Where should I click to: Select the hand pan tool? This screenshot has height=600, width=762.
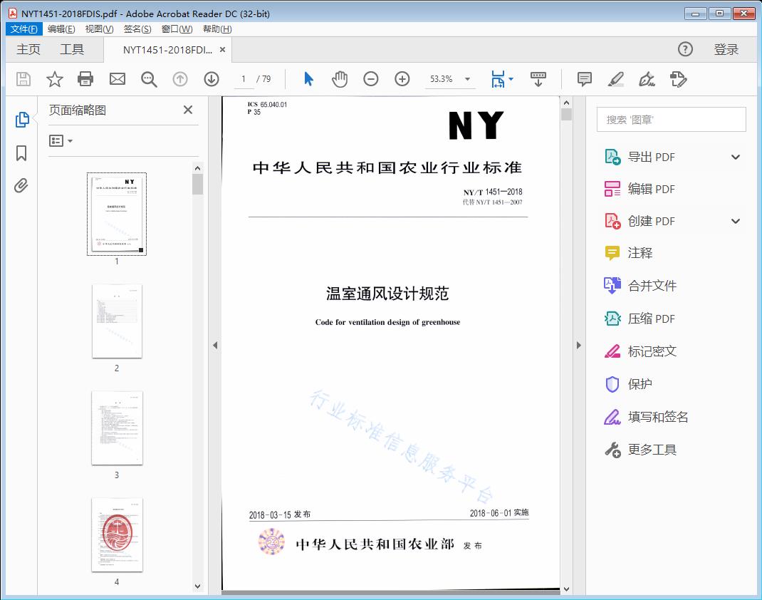click(x=340, y=79)
